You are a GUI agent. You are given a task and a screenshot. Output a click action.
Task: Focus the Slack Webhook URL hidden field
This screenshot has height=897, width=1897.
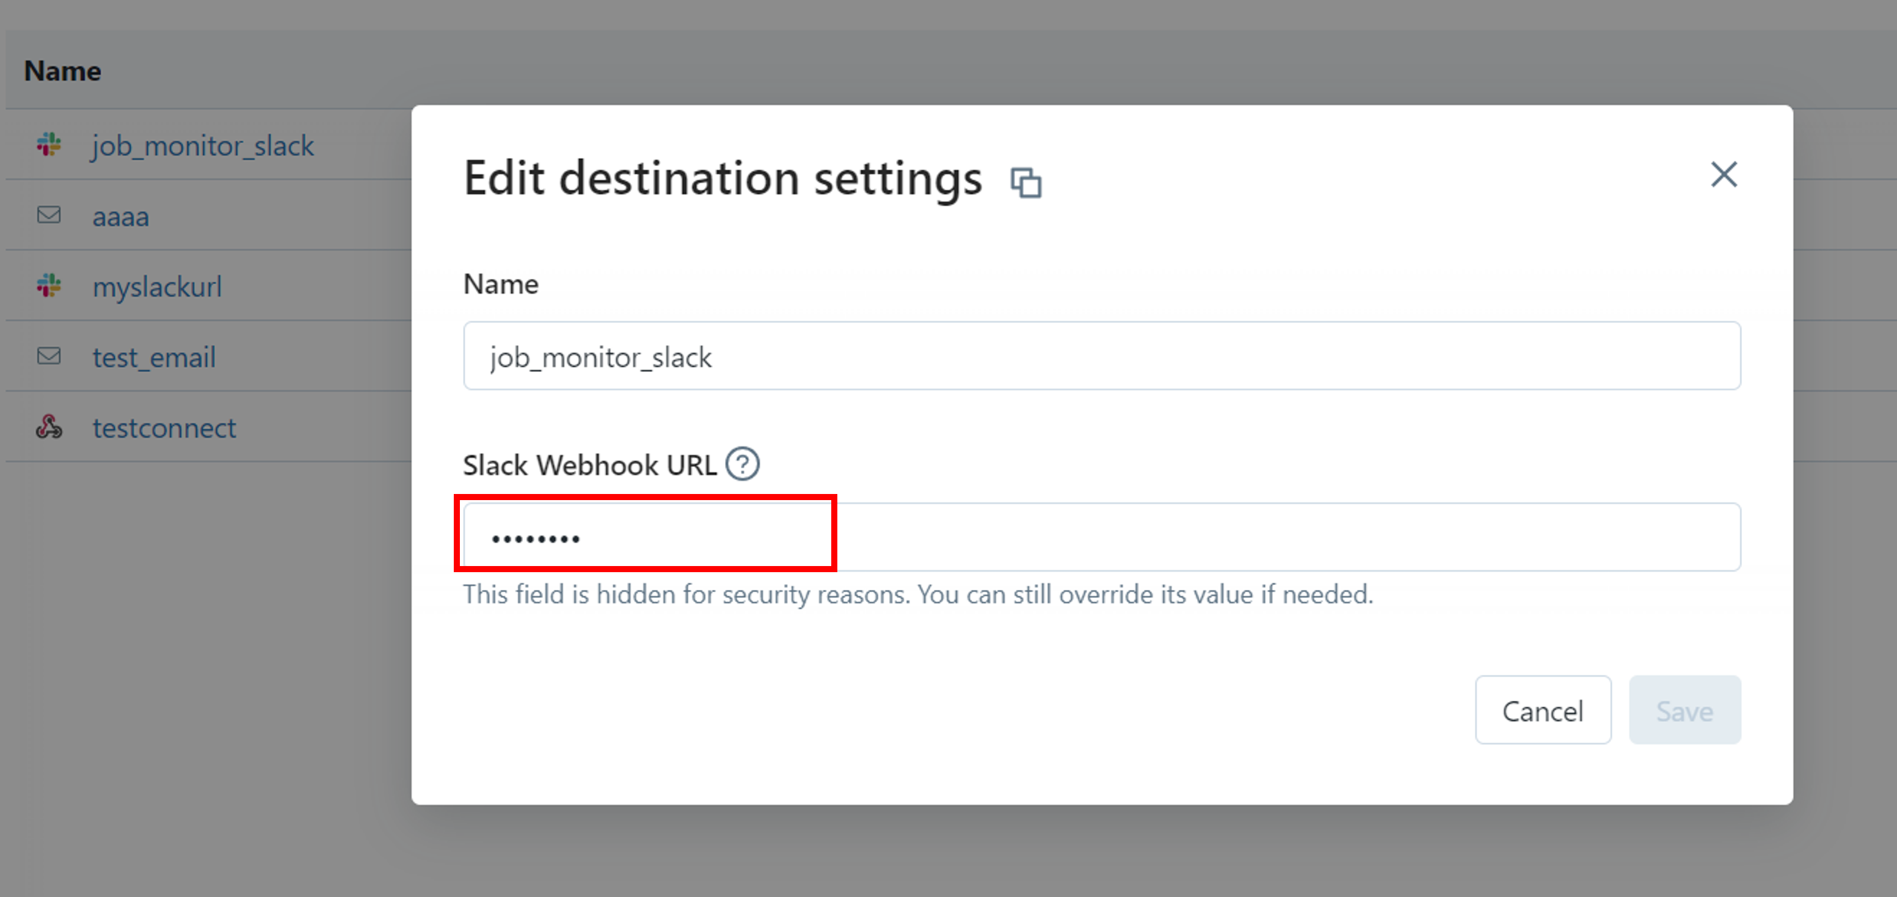click(x=1102, y=537)
